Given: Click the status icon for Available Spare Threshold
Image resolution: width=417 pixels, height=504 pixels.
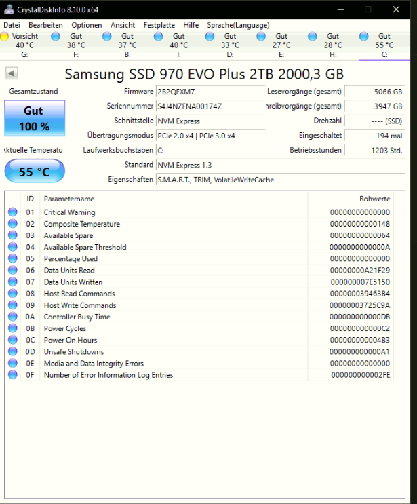Looking at the screenshot, I should [12, 247].
